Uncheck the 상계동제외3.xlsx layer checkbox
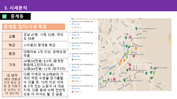This screenshot has height=99, width=177. 70,43
